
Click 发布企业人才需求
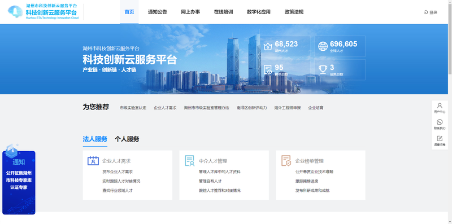coord(118,172)
